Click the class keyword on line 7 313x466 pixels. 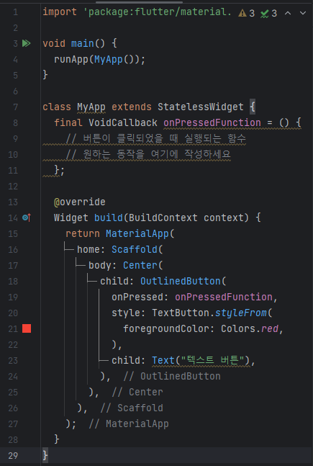(57, 107)
